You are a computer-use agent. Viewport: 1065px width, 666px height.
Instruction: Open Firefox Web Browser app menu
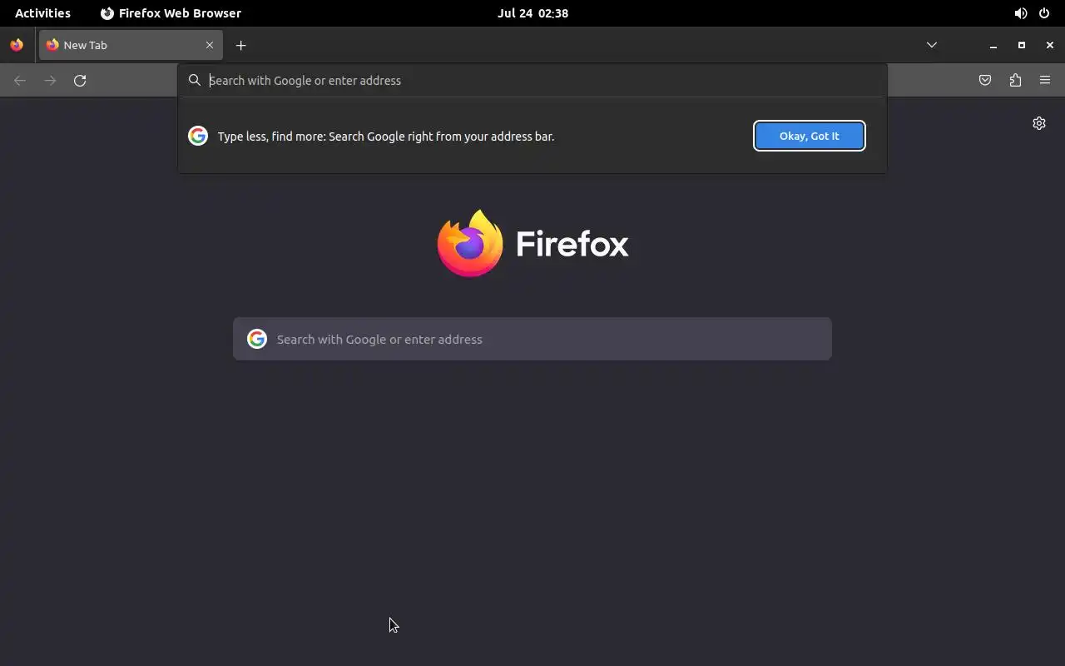[x=171, y=13]
